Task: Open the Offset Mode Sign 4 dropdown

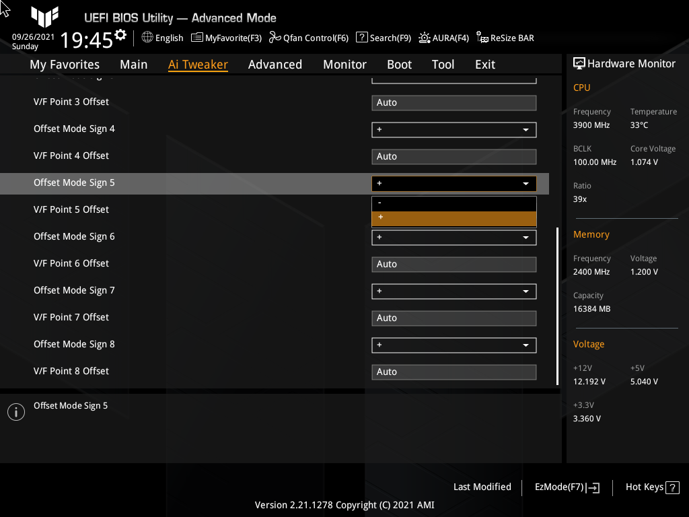Action: [454, 129]
